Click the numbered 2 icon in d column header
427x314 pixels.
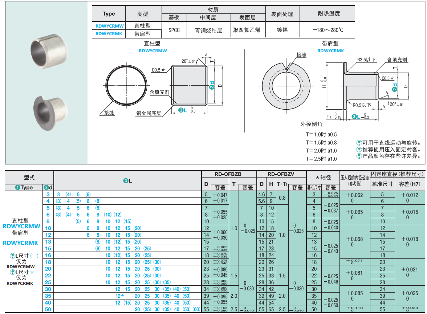click(46, 188)
